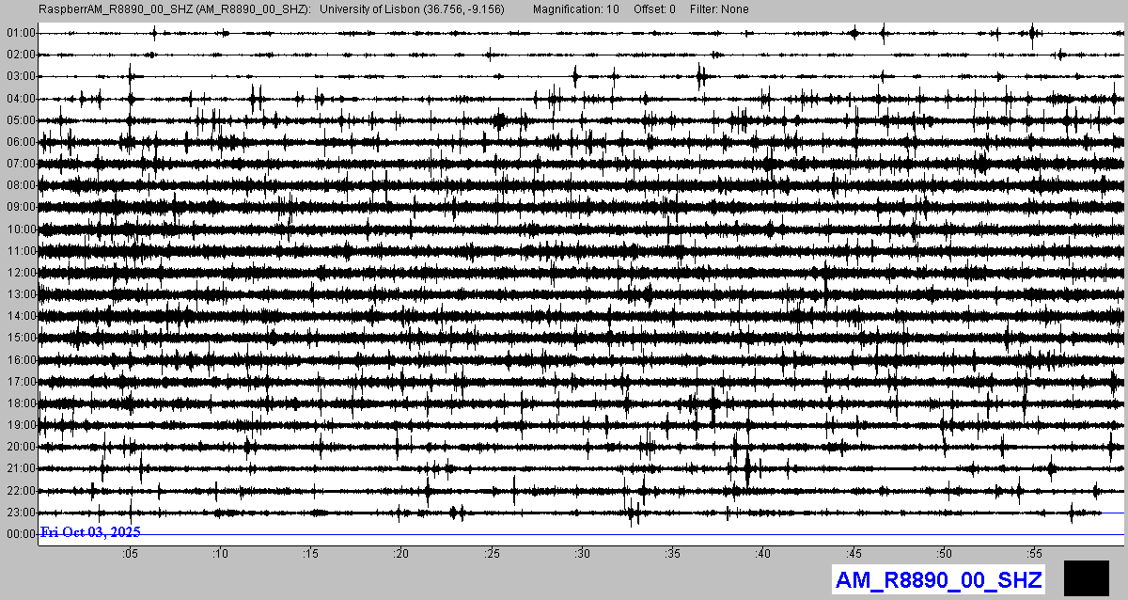Select the 23:00 hour row label
This screenshot has height=600, width=1128.
(x=20, y=513)
